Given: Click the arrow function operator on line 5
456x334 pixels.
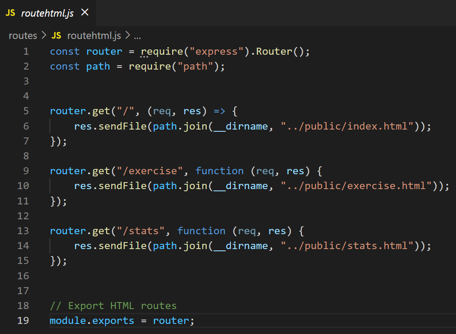Looking at the screenshot, I should [219, 111].
